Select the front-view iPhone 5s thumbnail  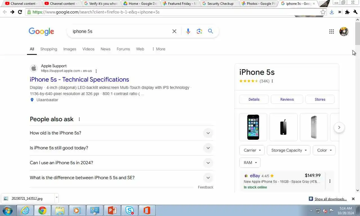click(253, 127)
